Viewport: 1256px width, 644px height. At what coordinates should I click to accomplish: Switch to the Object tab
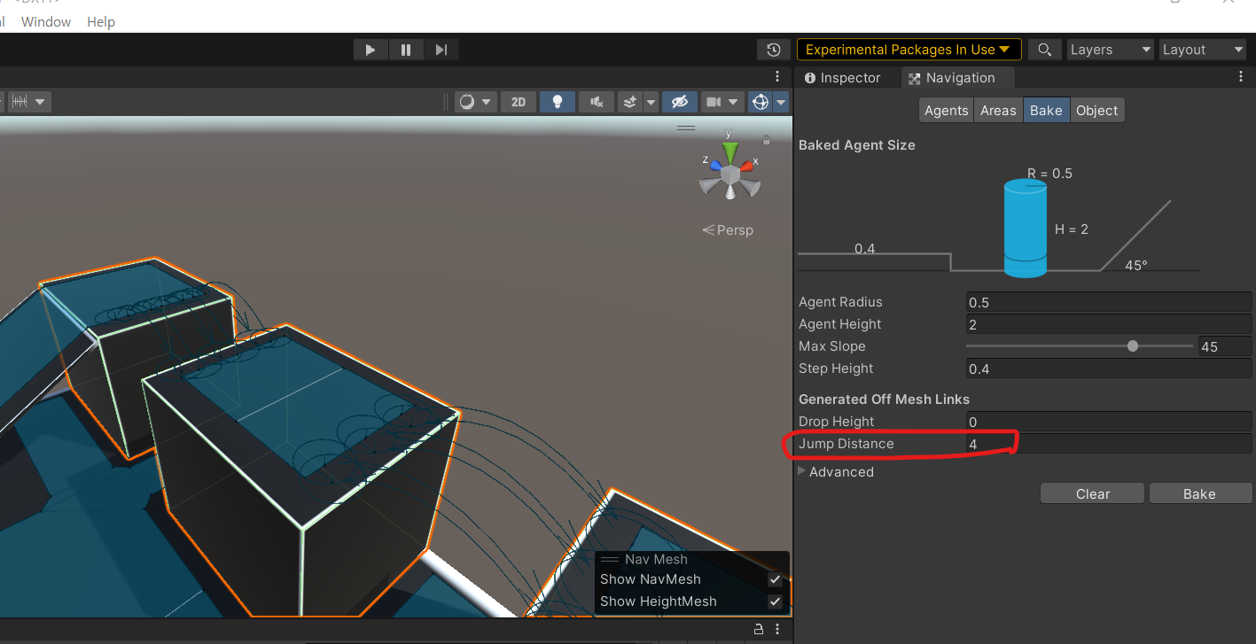pyautogui.click(x=1096, y=111)
